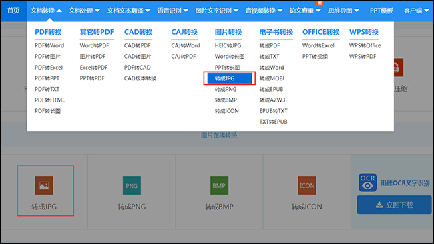
Task: Click the 转成JPG image icon
Action: tap(44, 185)
